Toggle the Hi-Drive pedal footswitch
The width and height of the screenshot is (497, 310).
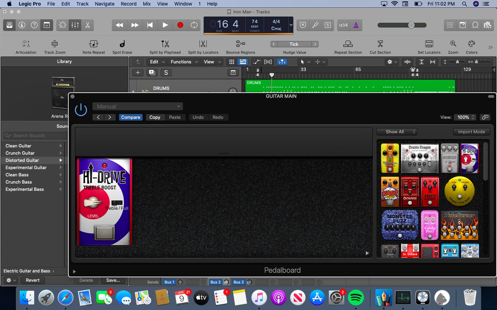click(104, 233)
